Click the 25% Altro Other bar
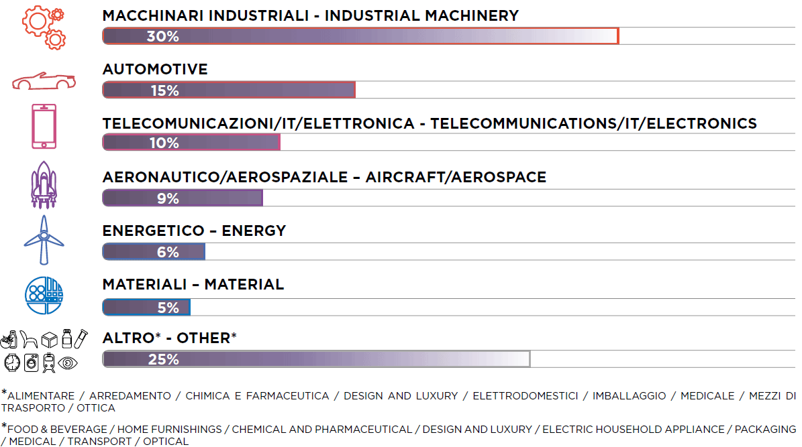 [316, 359]
